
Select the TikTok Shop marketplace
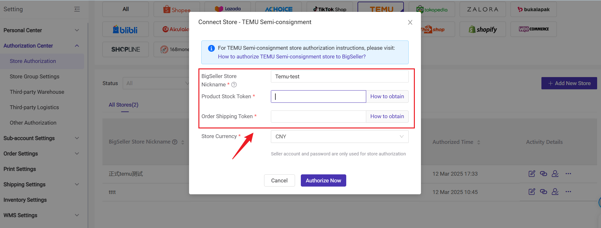330,9
